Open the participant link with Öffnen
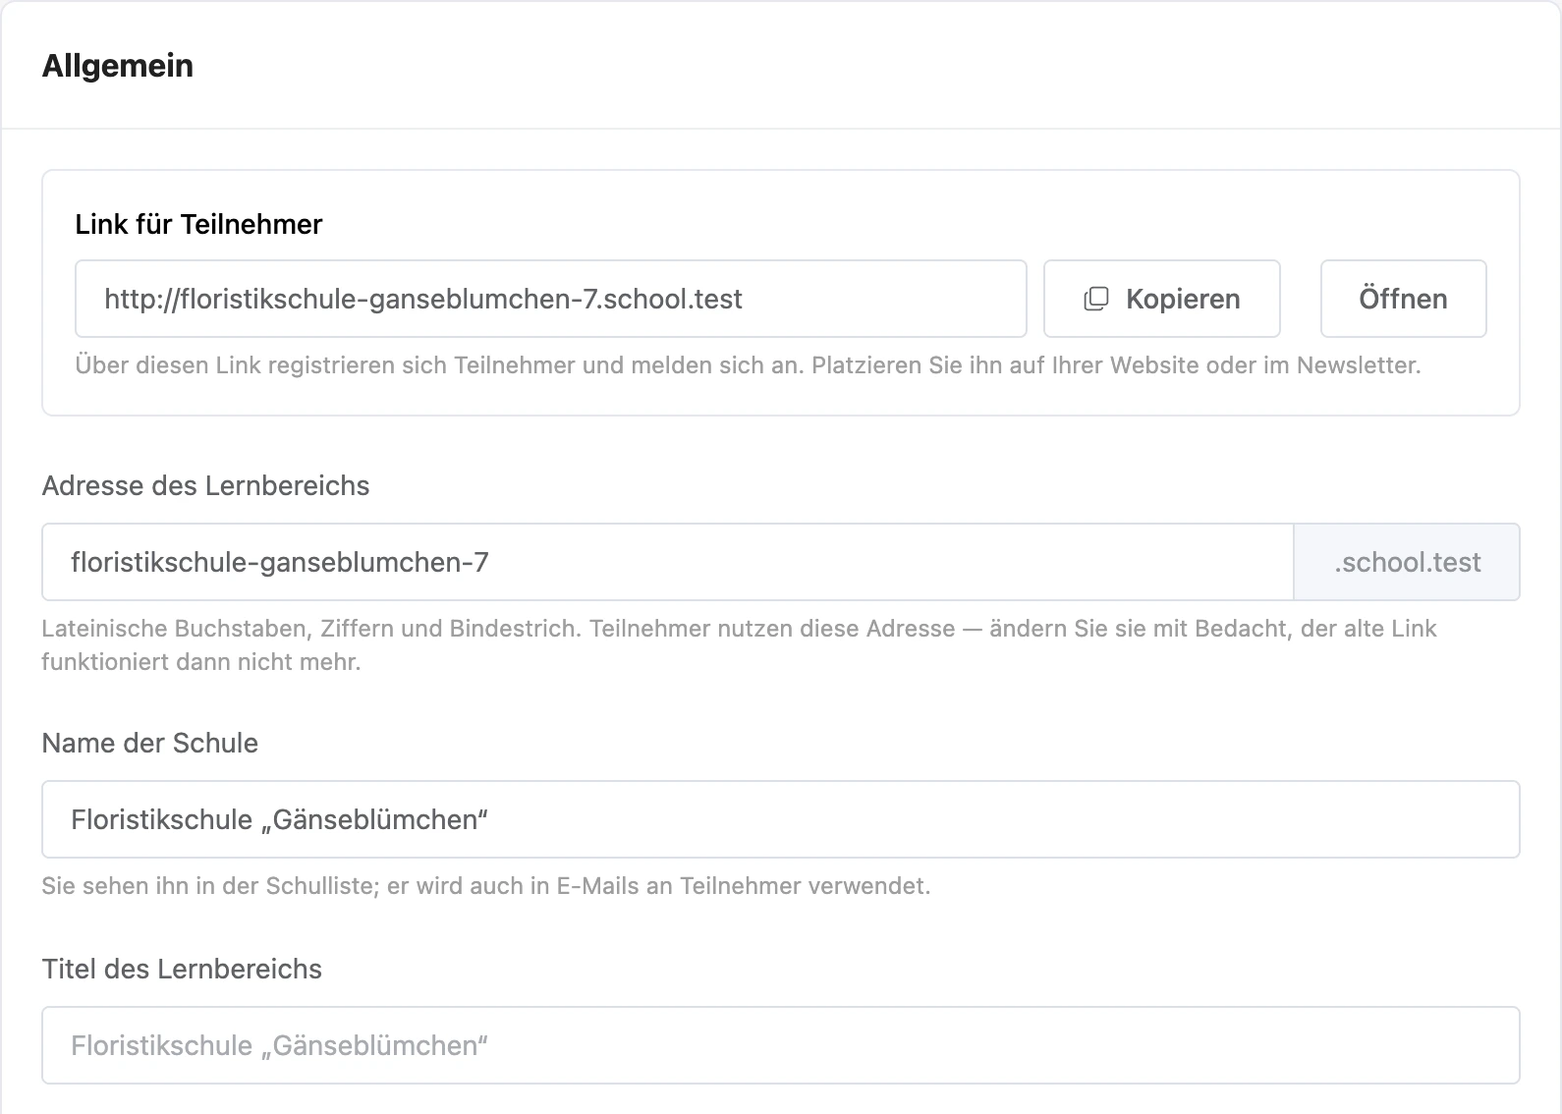Screen dimensions: 1562x1114 1403,299
